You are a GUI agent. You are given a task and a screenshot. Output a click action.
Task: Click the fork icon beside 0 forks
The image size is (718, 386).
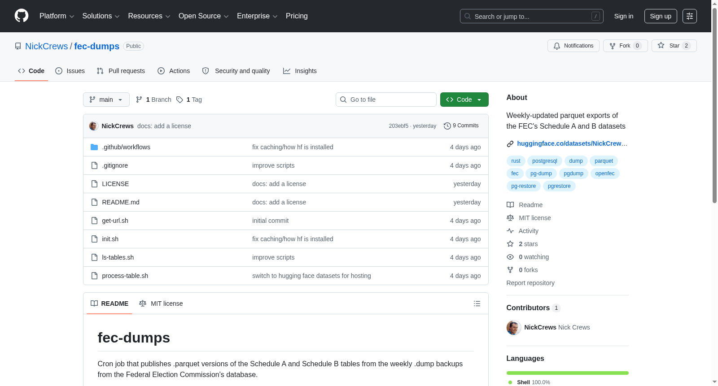[510, 270]
